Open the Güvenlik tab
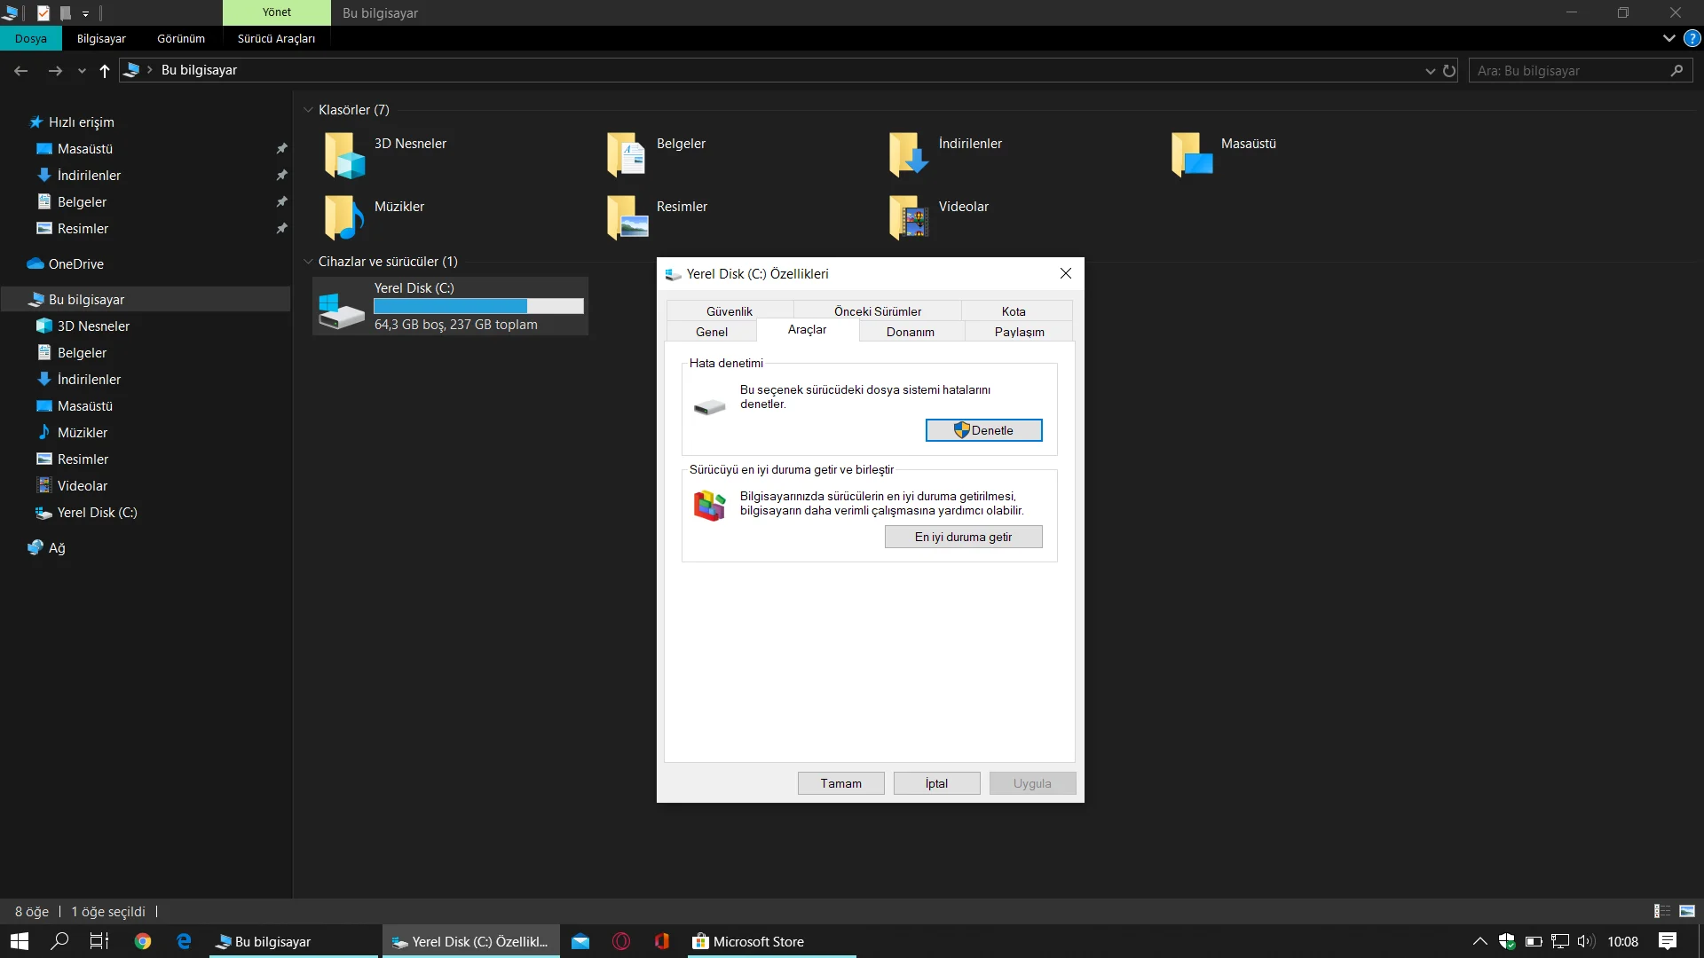The image size is (1704, 958). [729, 311]
